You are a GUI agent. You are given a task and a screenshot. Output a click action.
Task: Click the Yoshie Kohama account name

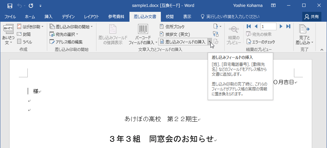[248, 6]
